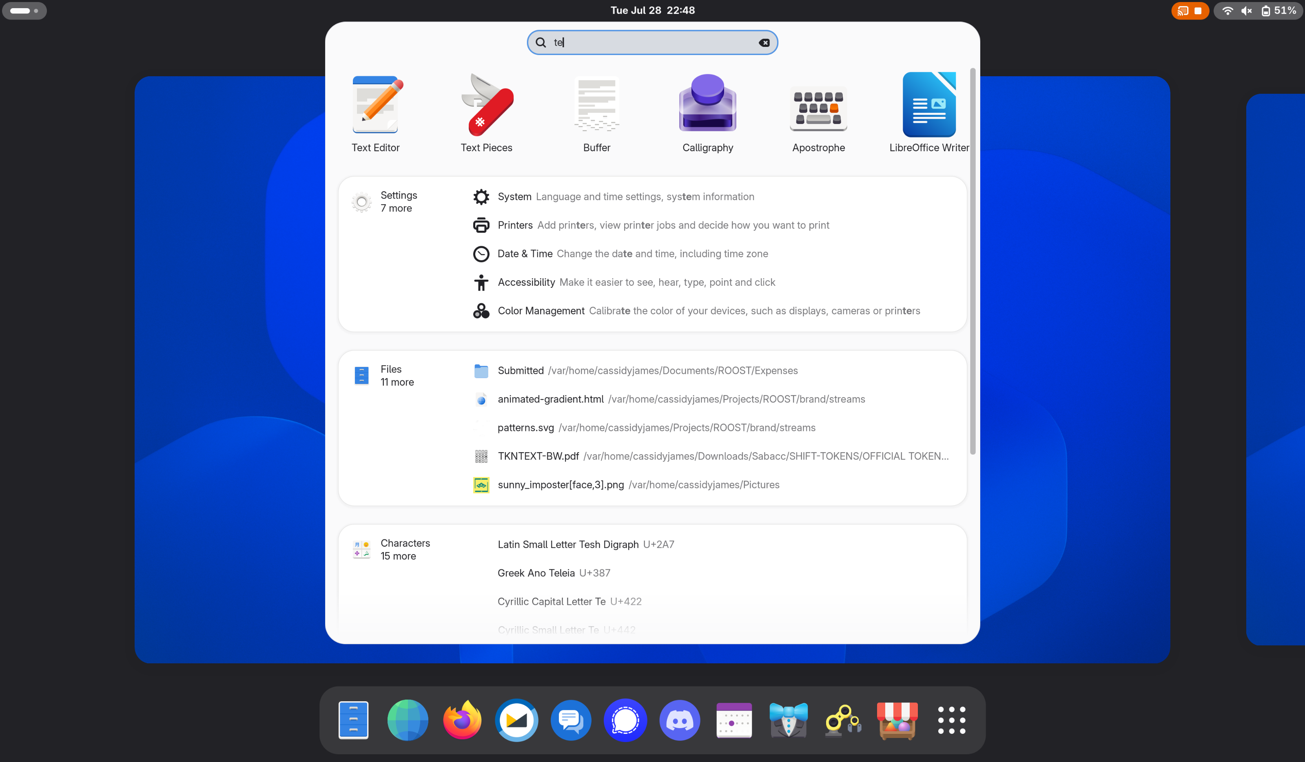Image resolution: width=1305 pixels, height=762 pixels.
Task: Show all apps using the grid button
Action: pyautogui.click(x=951, y=720)
